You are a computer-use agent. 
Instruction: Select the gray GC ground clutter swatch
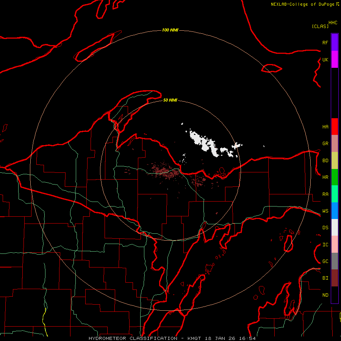pyautogui.click(x=335, y=261)
